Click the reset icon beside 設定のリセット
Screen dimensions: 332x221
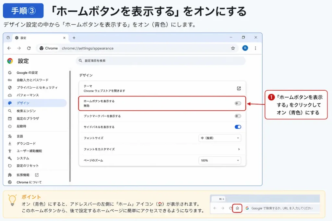tap(10, 166)
